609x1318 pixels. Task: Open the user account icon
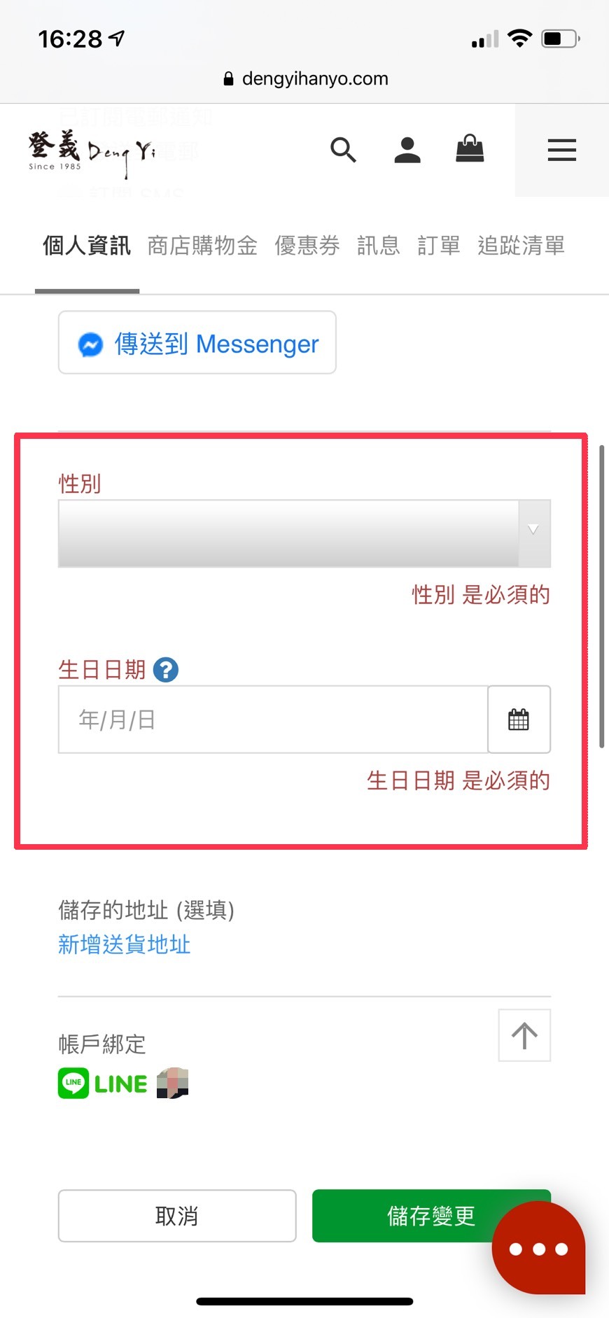[407, 150]
